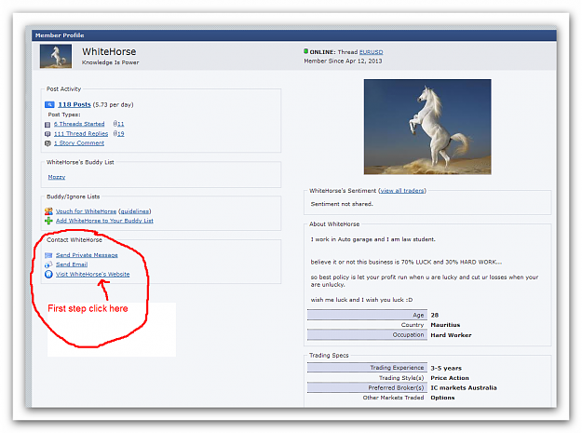
Task: Open buddy Mozzy's profile link
Action: pos(57,177)
